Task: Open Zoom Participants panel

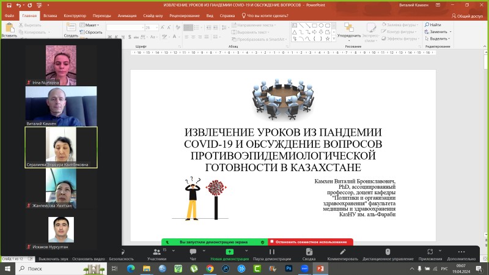Action: click(157, 254)
